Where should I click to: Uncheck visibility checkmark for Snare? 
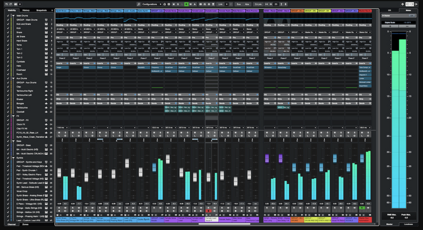[8, 32]
